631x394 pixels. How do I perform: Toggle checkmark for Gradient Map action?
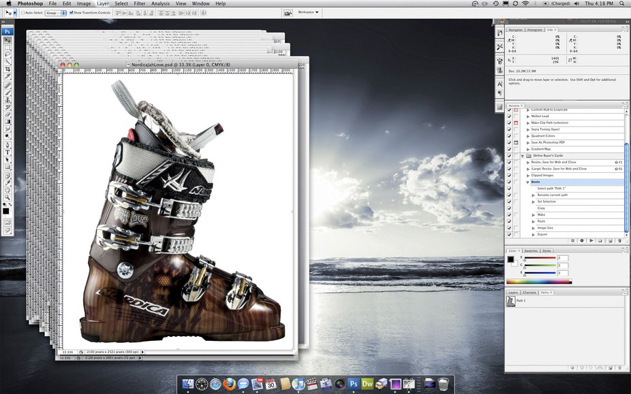[509, 149]
